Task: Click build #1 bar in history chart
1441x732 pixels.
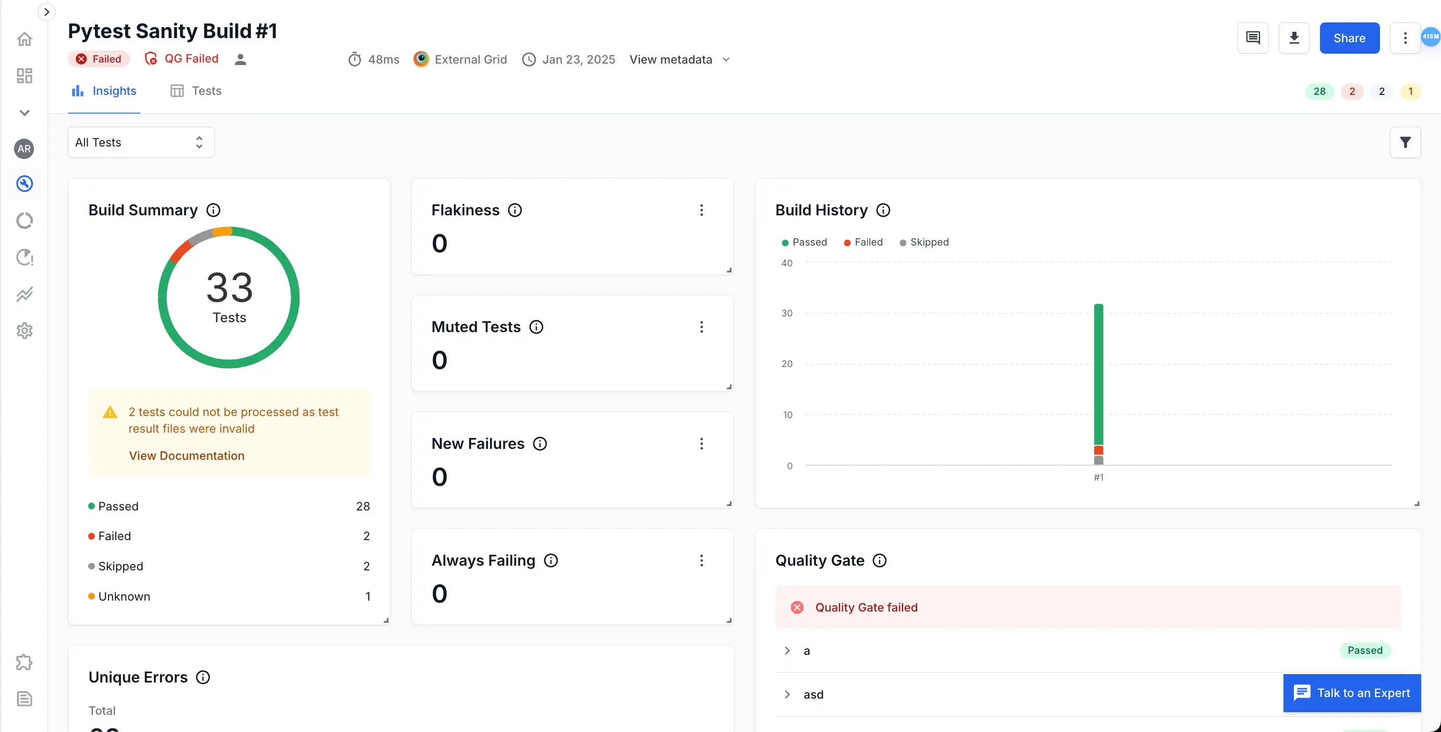Action: 1098,375
